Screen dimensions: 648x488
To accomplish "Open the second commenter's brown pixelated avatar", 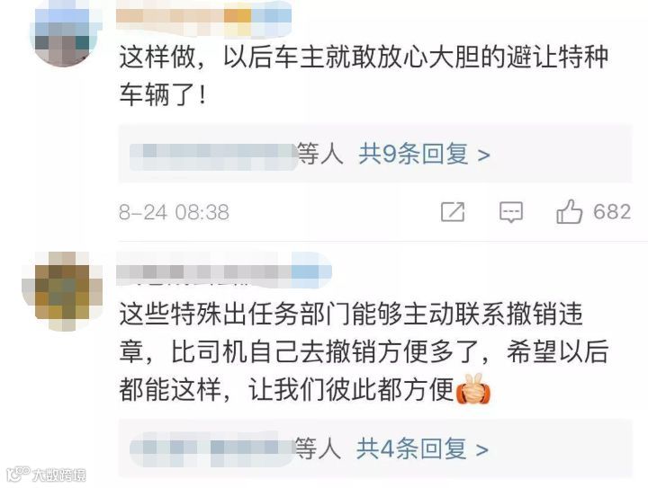I will click(x=62, y=291).
